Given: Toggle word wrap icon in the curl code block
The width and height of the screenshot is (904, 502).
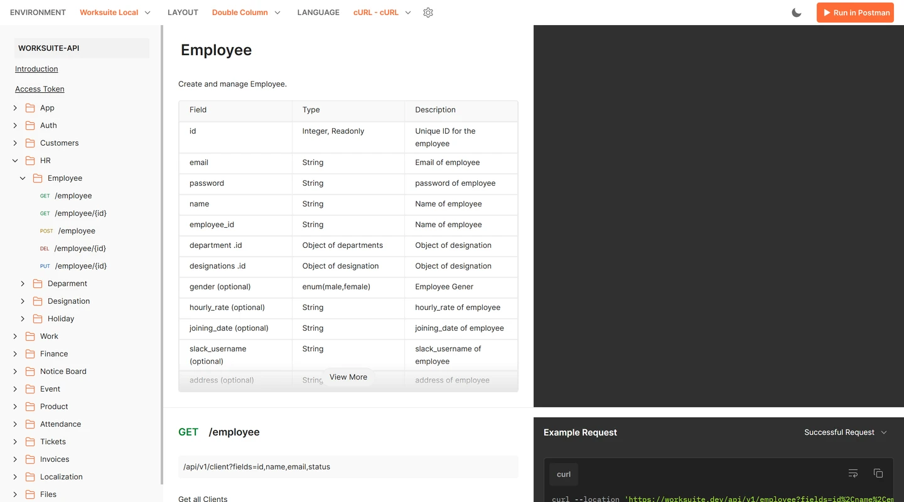Looking at the screenshot, I should coord(853,473).
